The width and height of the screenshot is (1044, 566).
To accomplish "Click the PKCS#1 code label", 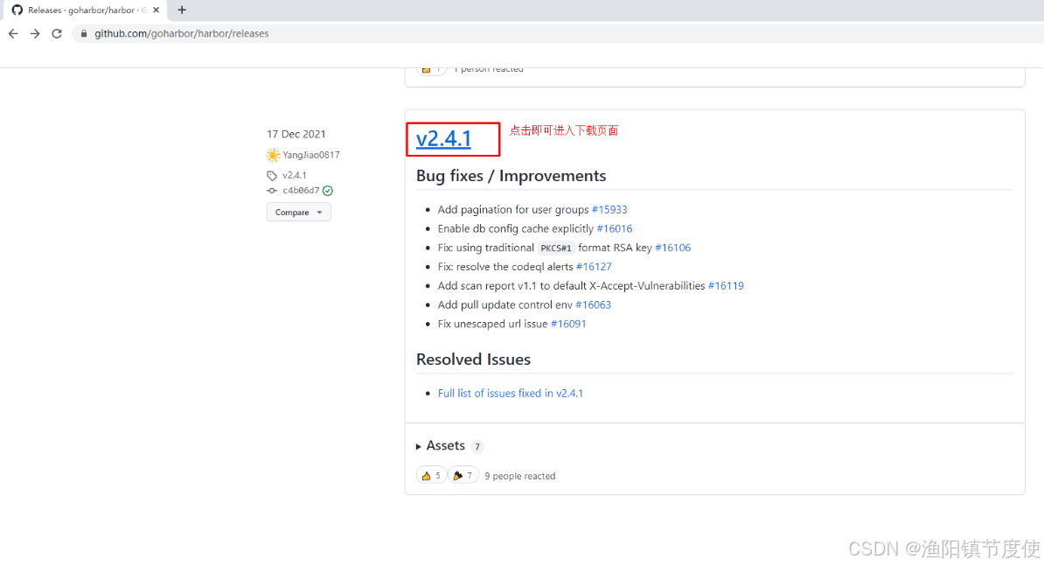I will pyautogui.click(x=556, y=248).
